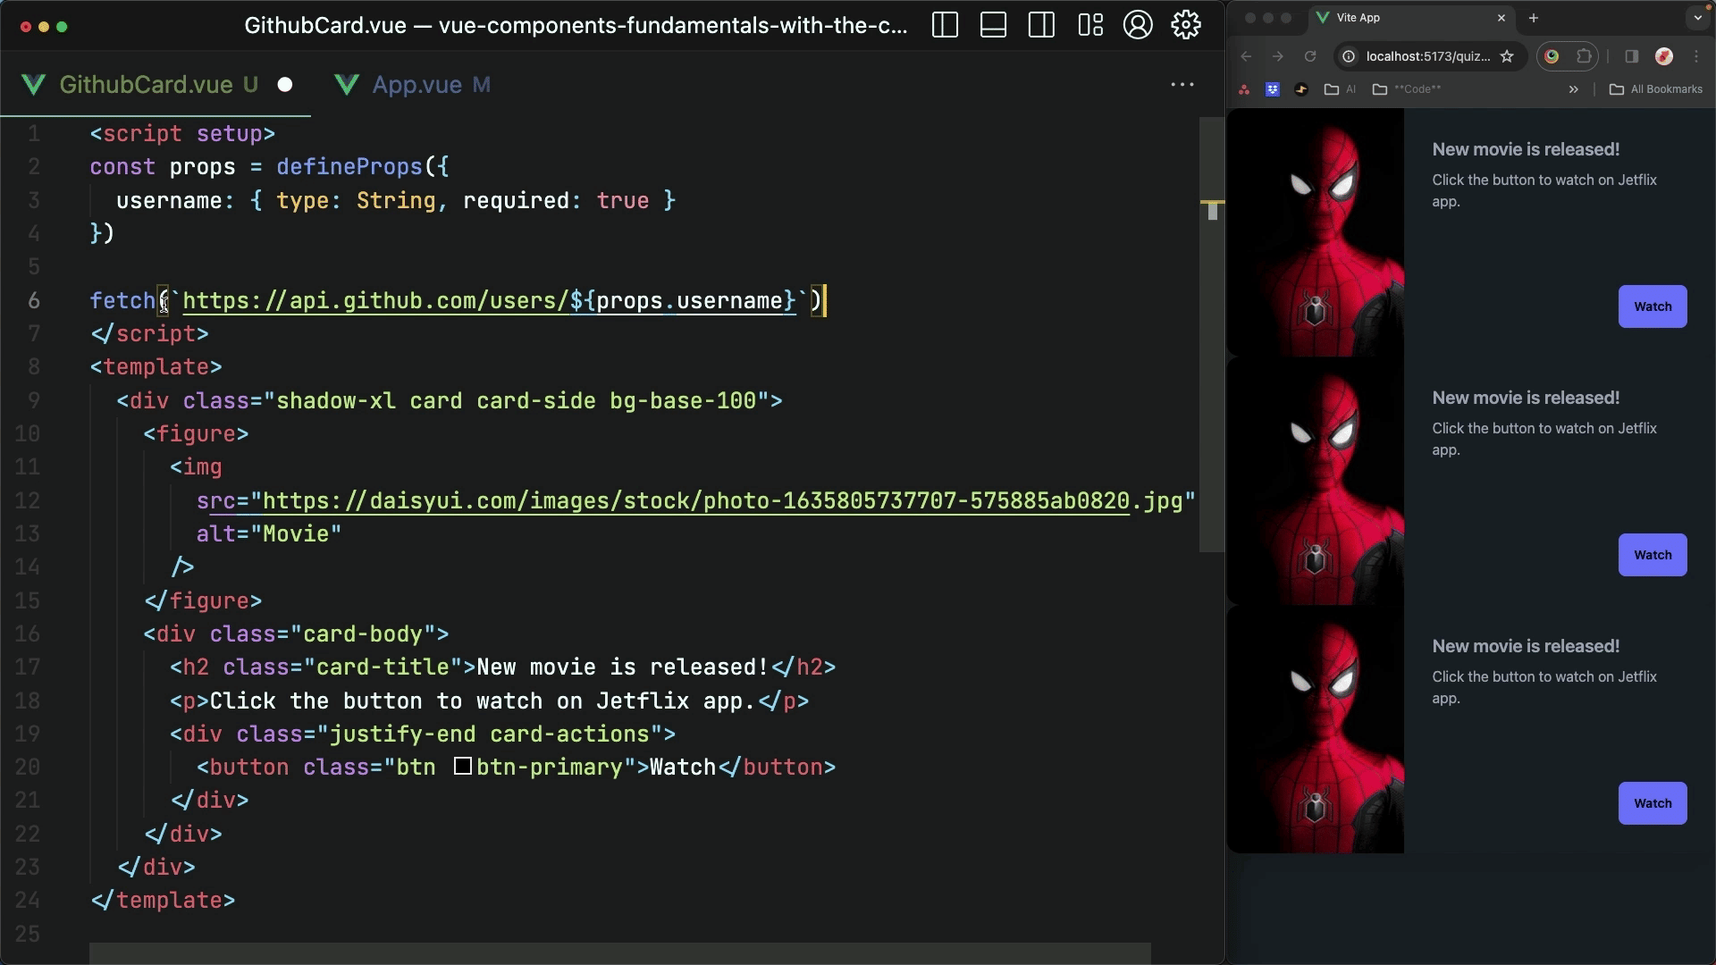Open the browser tab search dropdown

pos(1698,18)
